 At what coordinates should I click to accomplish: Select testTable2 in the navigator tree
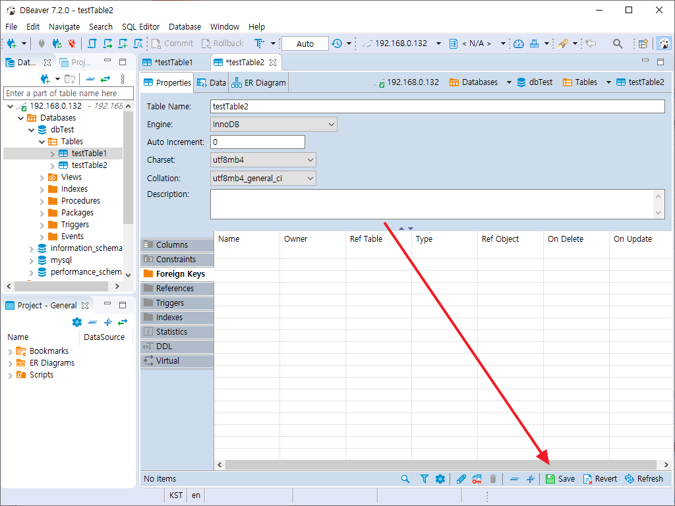(x=89, y=165)
